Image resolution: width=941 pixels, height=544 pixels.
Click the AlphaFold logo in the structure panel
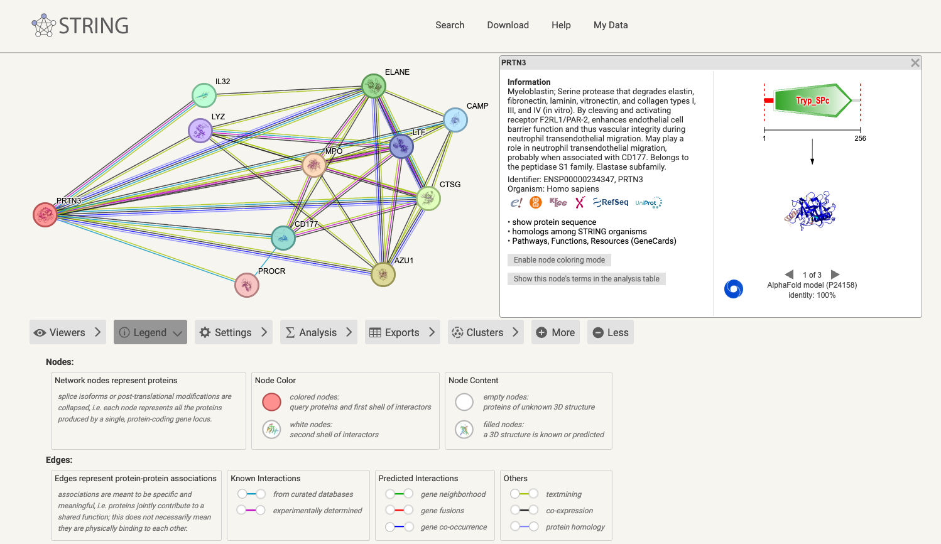tap(734, 289)
